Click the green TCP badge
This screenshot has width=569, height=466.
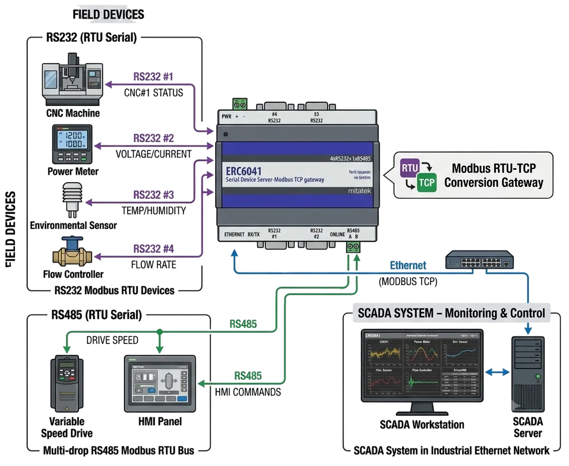(427, 182)
